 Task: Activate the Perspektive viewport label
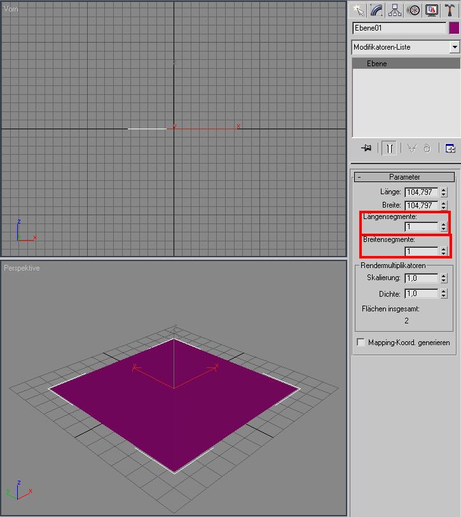[22, 268]
